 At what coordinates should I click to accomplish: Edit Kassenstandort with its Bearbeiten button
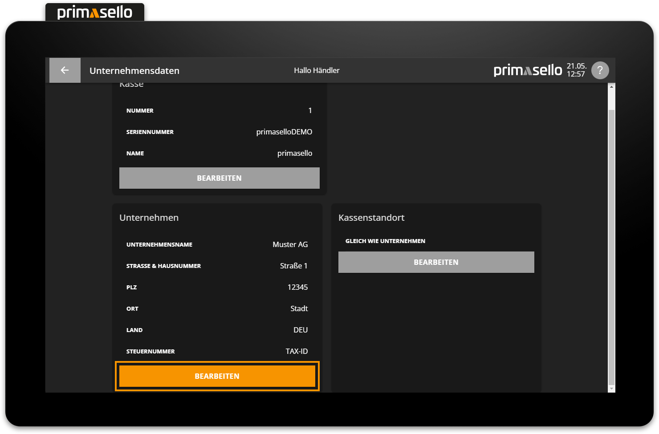point(436,262)
